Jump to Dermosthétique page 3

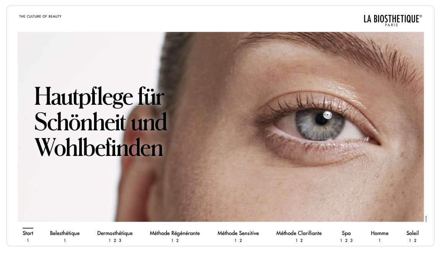(120, 240)
